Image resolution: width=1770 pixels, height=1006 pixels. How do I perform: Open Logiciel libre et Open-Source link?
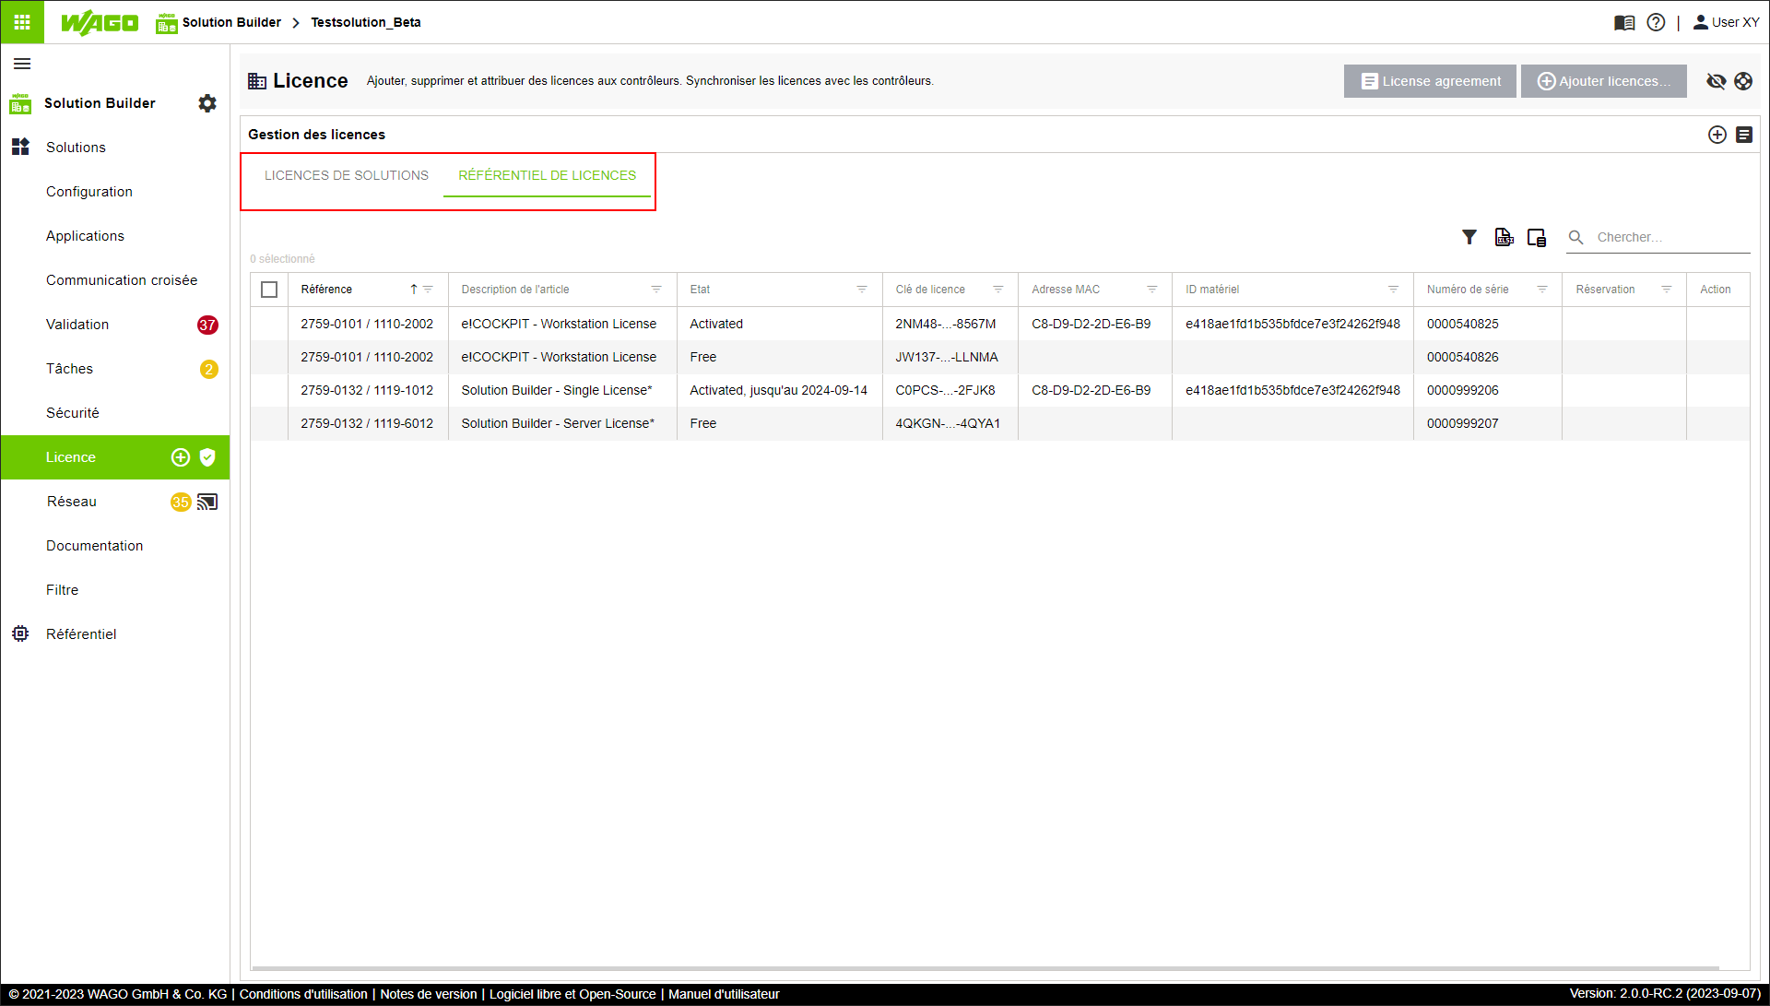tap(572, 994)
